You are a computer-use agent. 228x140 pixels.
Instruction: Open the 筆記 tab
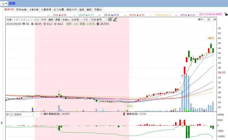(x=89, y=10)
